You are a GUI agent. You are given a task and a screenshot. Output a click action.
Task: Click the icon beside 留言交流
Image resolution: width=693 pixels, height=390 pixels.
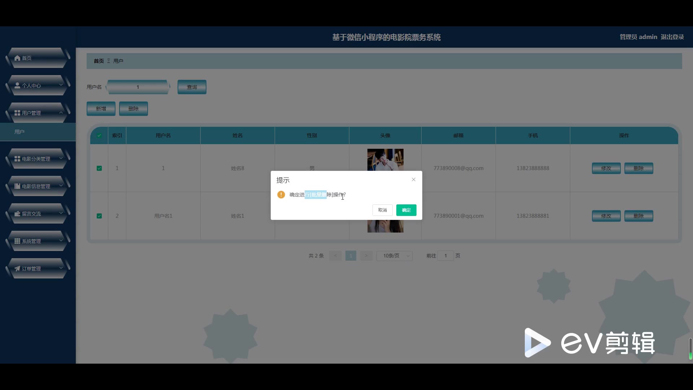17,214
